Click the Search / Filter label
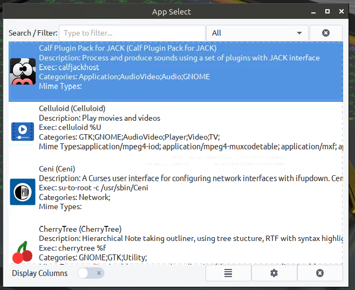 point(33,33)
